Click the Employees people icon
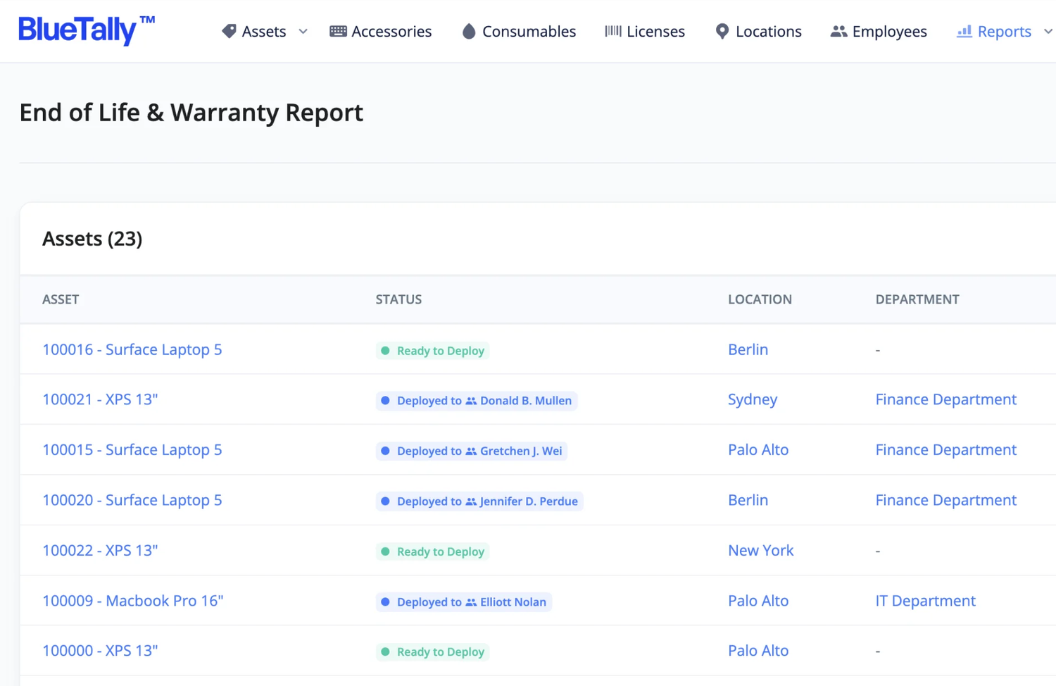 [838, 31]
